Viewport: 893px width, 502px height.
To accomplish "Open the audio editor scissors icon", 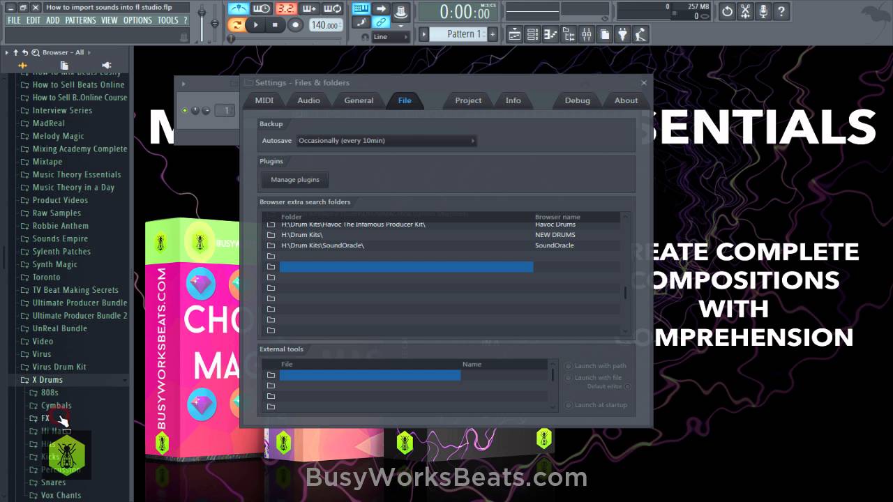I will tap(745, 11).
